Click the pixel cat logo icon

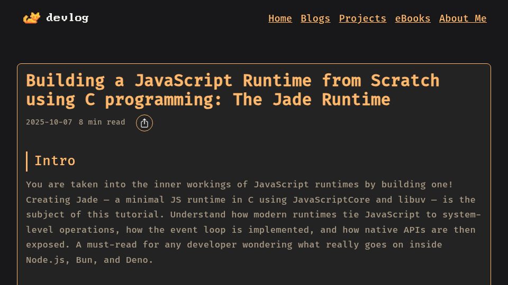tap(32, 18)
